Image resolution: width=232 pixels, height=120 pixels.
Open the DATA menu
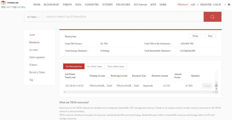pyautogui.click(x=78, y=5)
